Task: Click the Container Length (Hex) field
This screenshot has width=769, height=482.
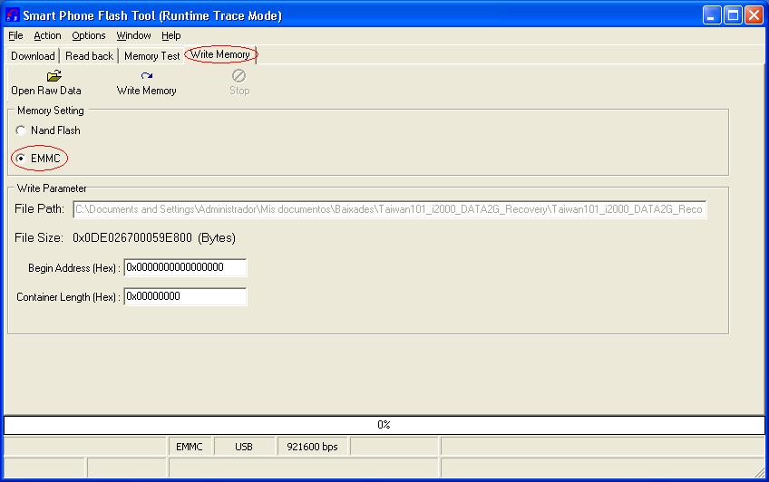Action: pyautogui.click(x=185, y=296)
